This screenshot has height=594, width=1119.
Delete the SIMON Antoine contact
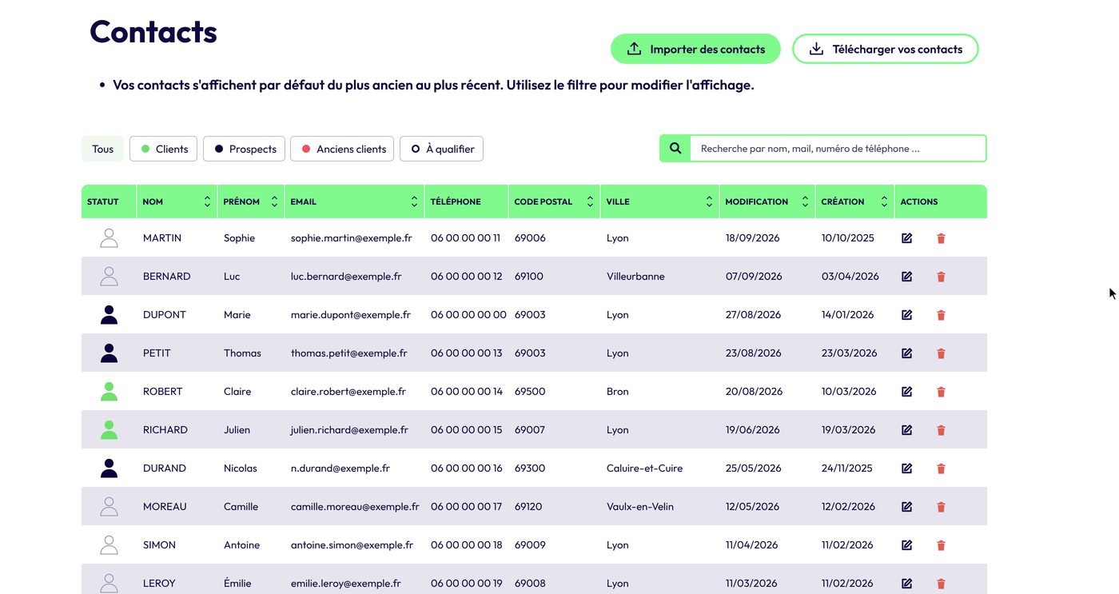pos(941,545)
